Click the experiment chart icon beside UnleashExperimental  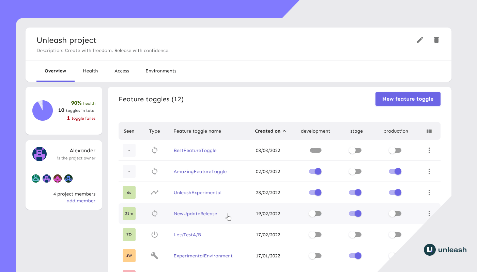coord(154,192)
